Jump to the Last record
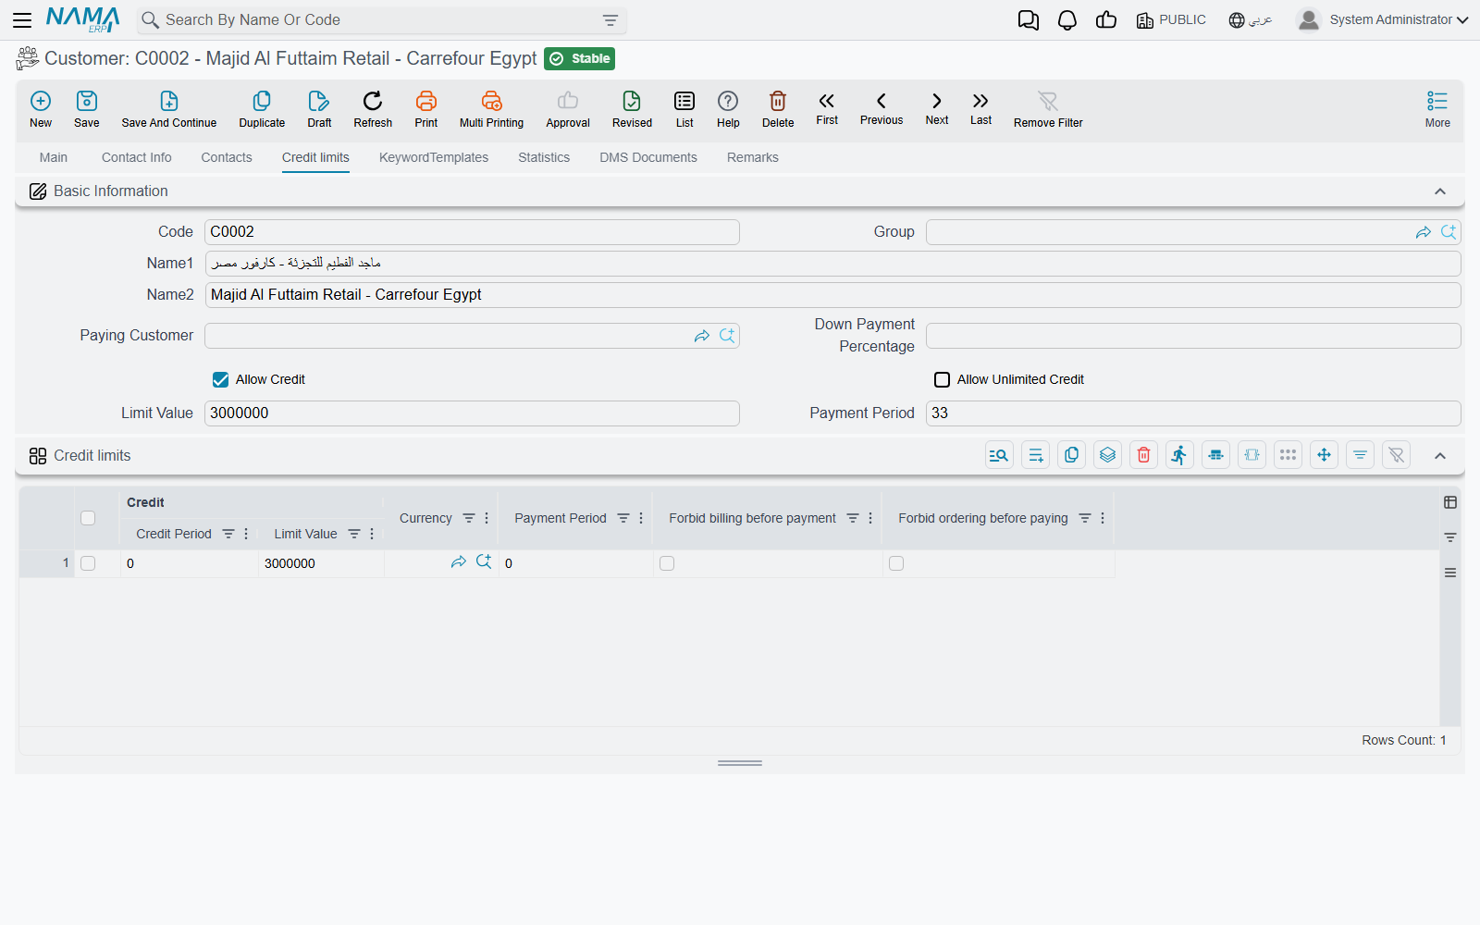Viewport: 1480px width, 925px height. click(980, 108)
